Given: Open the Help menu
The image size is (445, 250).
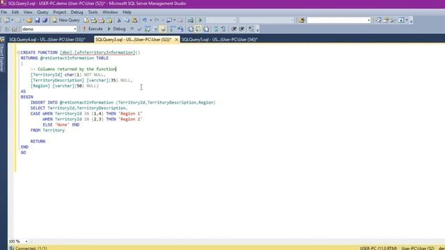Looking at the screenshot, I should tap(127, 12).
